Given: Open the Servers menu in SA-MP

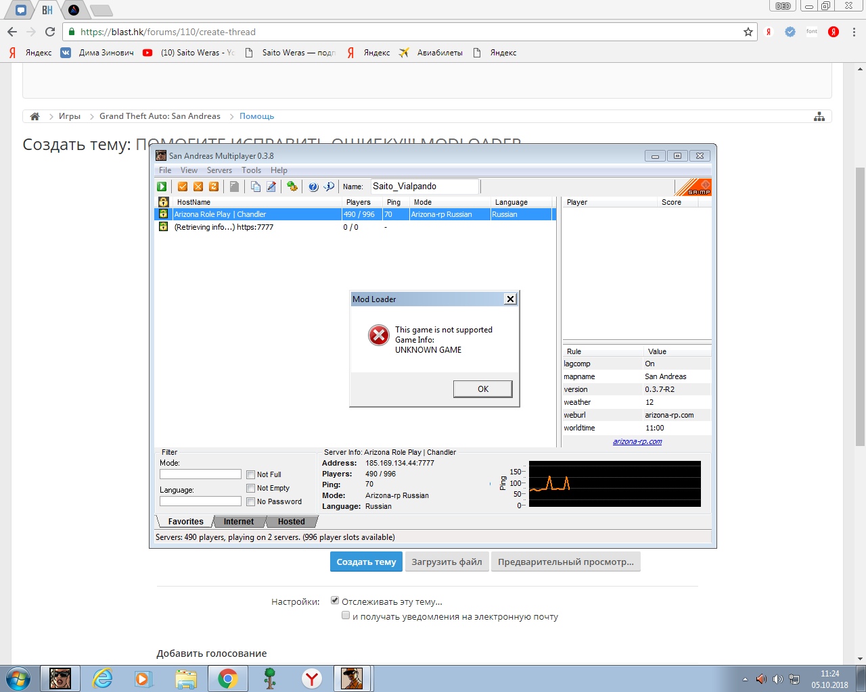Looking at the screenshot, I should coord(219,170).
